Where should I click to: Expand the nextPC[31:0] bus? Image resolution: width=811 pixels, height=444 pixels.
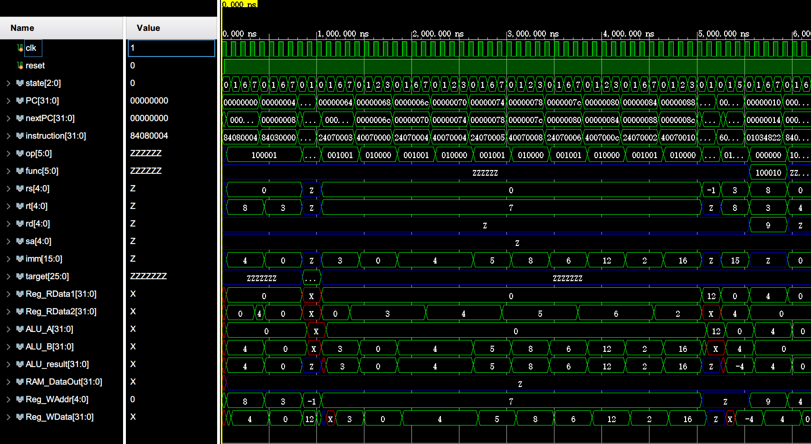point(9,118)
